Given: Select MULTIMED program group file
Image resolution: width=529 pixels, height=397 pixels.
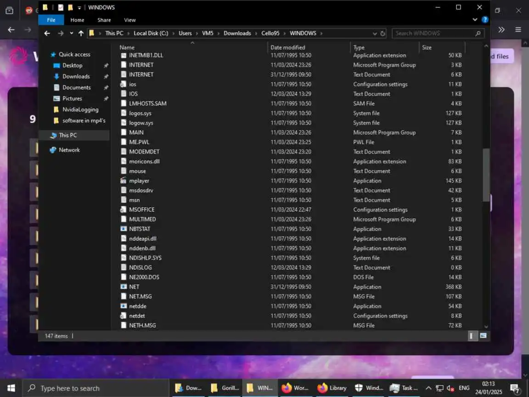Looking at the screenshot, I should click(x=142, y=219).
